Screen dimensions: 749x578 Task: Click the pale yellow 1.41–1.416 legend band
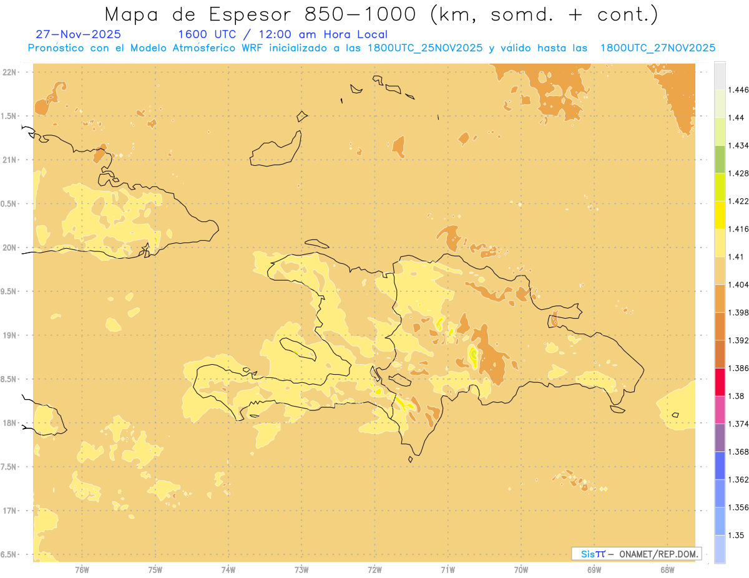[720, 243]
